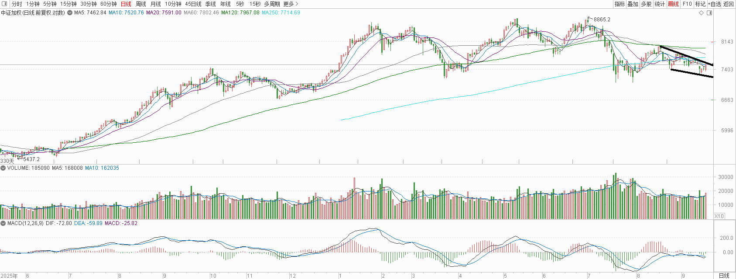Switch to the 分时 intraday tab
This screenshot has width=736, height=279.
(x=17, y=4)
